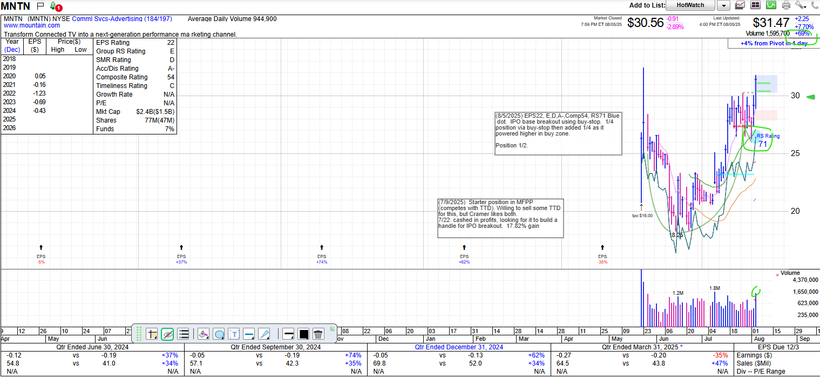Viewport: 820px width, 378px height.
Task: Click the EPS Due 12/3 label
Action: pos(777,347)
